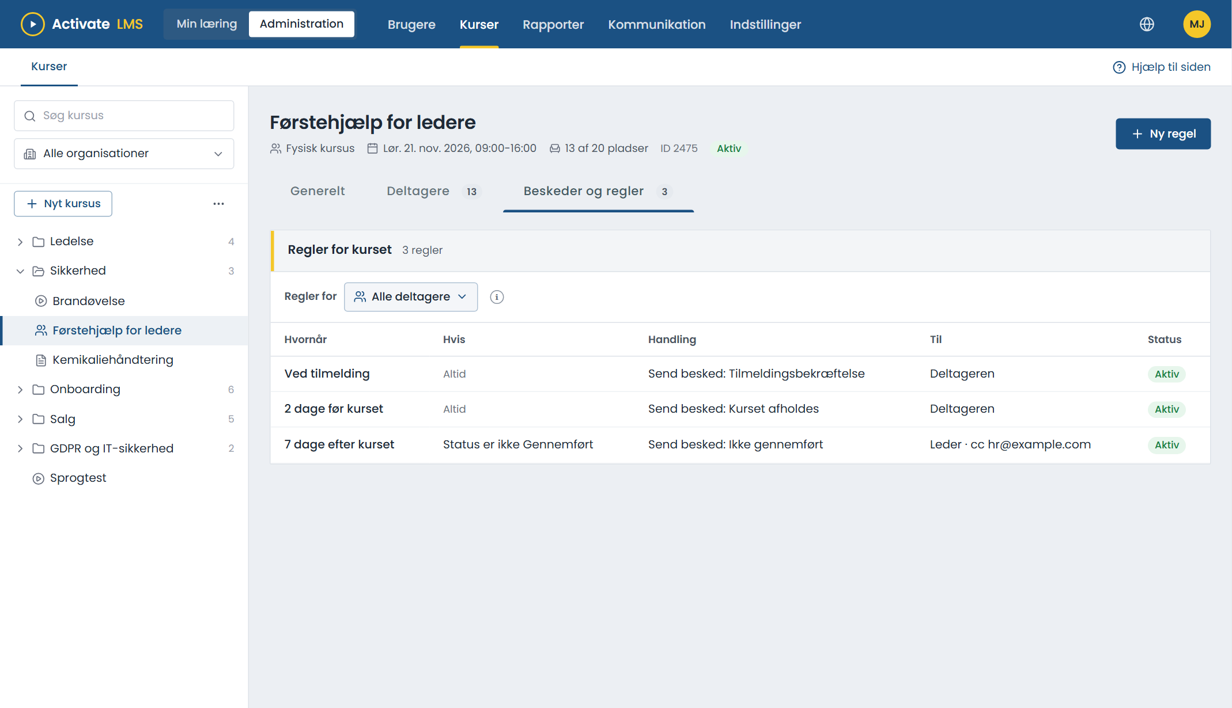Open the Rapporter menu
Screen dimensions: 1232x708
coord(553,25)
